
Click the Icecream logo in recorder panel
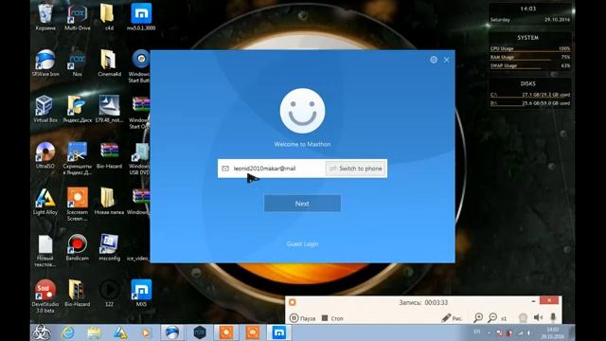tap(293, 302)
